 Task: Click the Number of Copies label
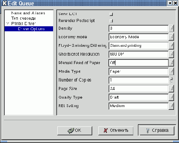click(75, 80)
